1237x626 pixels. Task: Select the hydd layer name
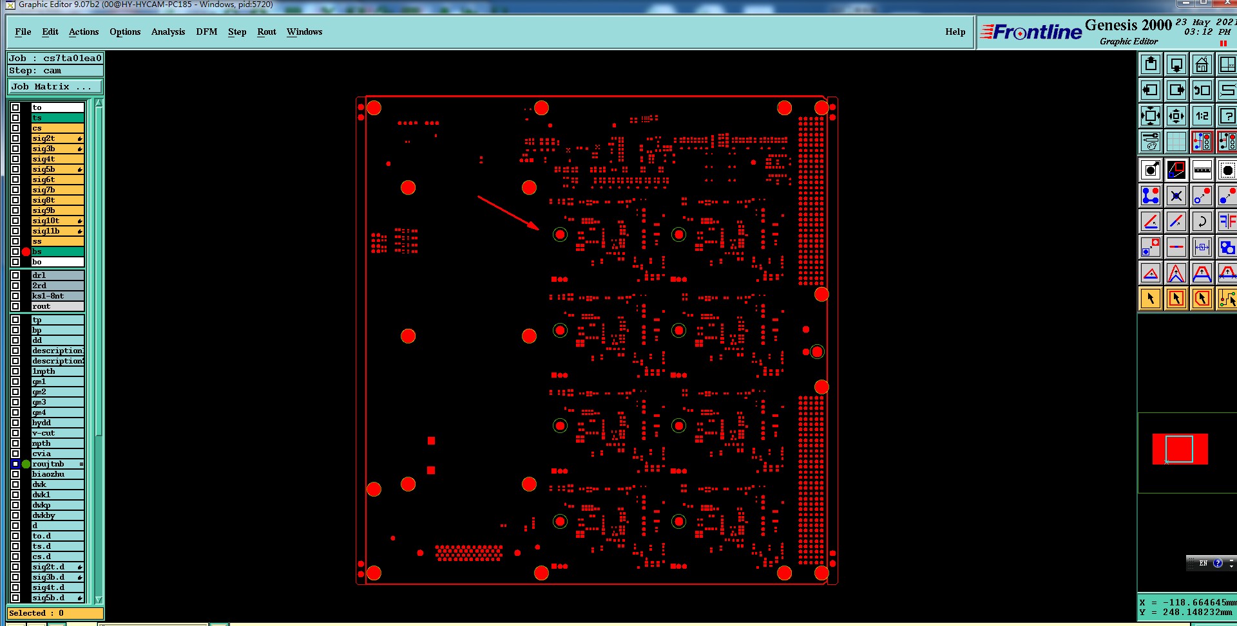58,423
